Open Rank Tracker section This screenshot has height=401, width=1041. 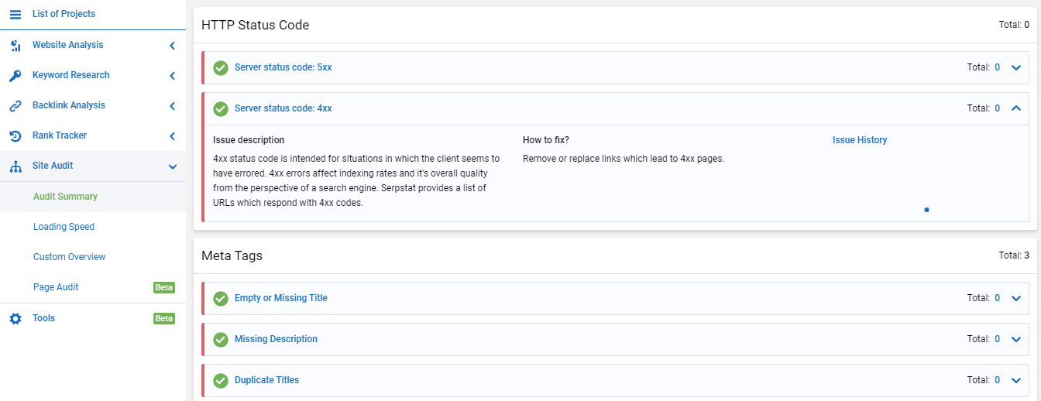tap(60, 135)
